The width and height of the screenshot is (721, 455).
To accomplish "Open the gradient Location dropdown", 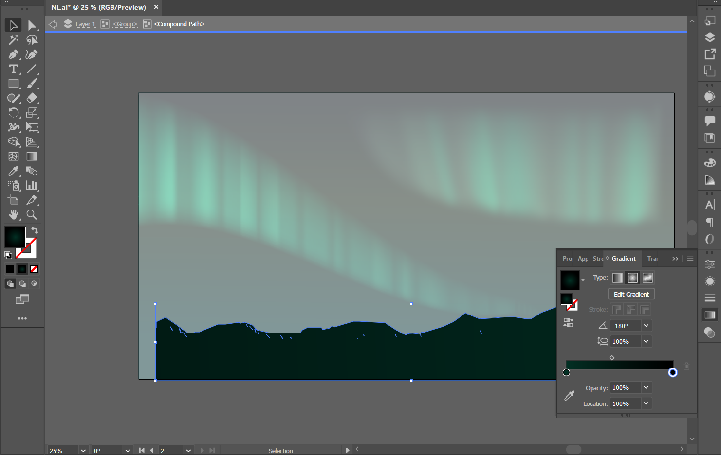I will 646,403.
